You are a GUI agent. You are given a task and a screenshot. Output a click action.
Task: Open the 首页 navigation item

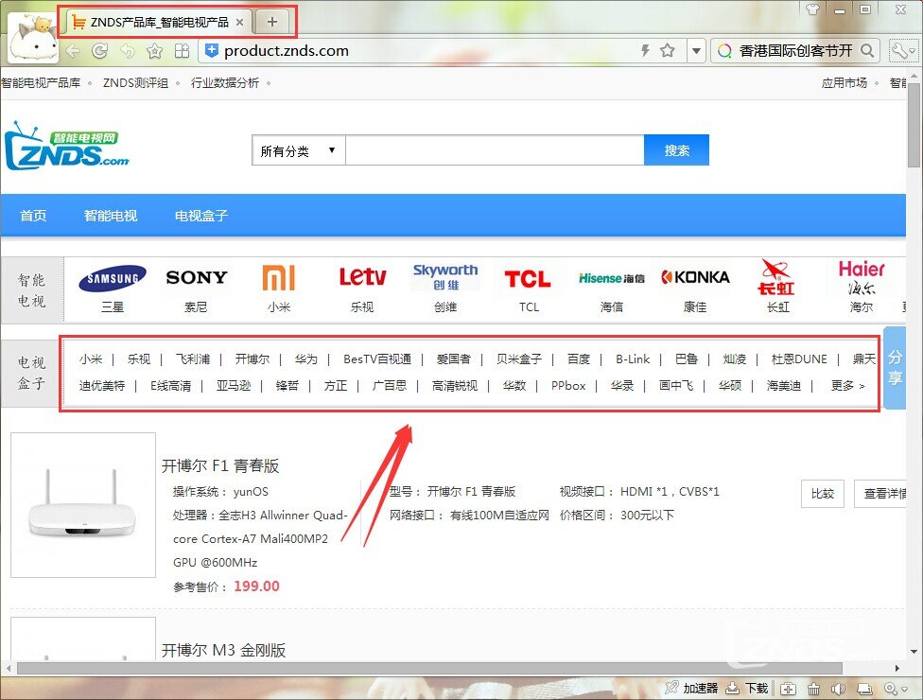click(33, 216)
